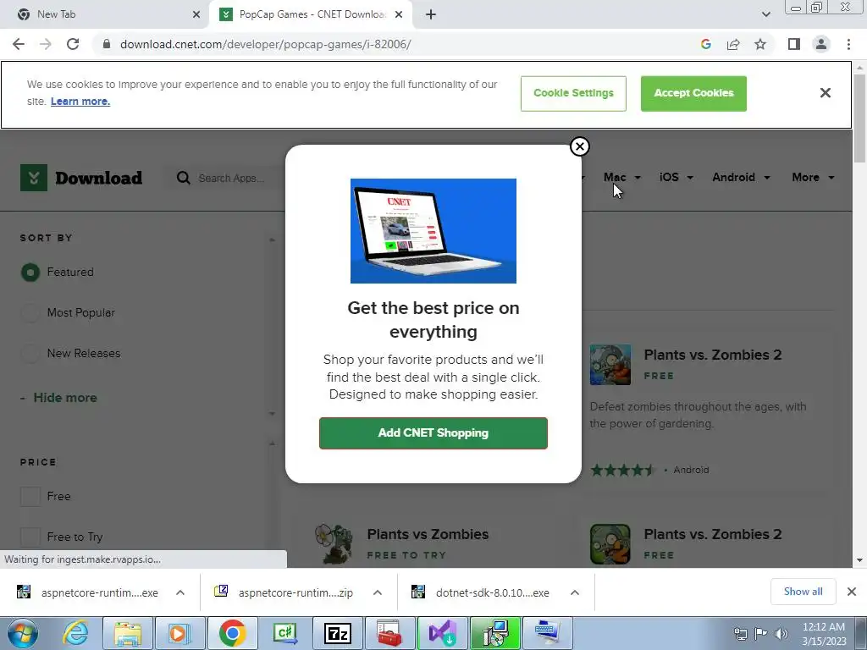
Task: Open the Chrome three-dot menu
Action: click(x=848, y=44)
